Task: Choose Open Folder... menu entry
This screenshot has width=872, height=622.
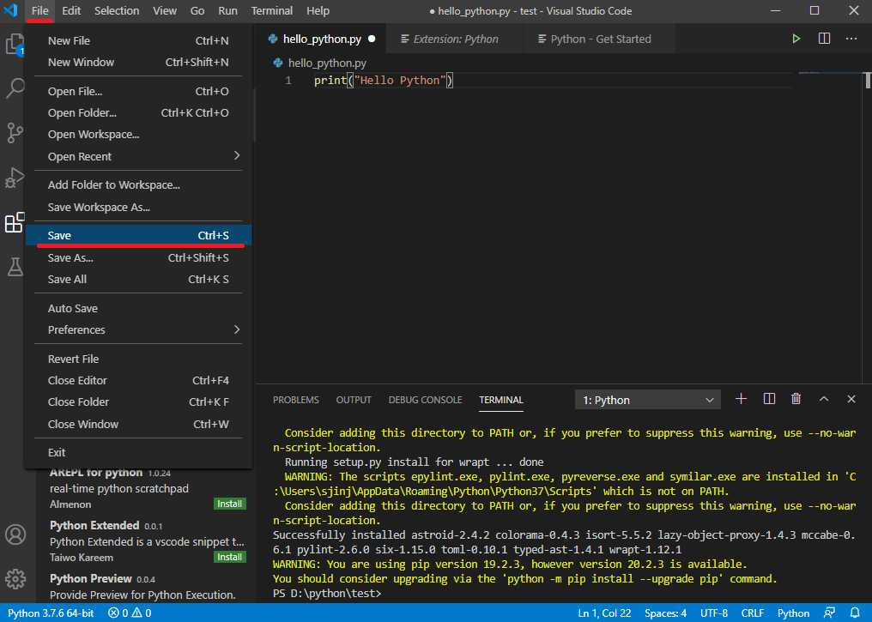Action: click(x=138, y=113)
